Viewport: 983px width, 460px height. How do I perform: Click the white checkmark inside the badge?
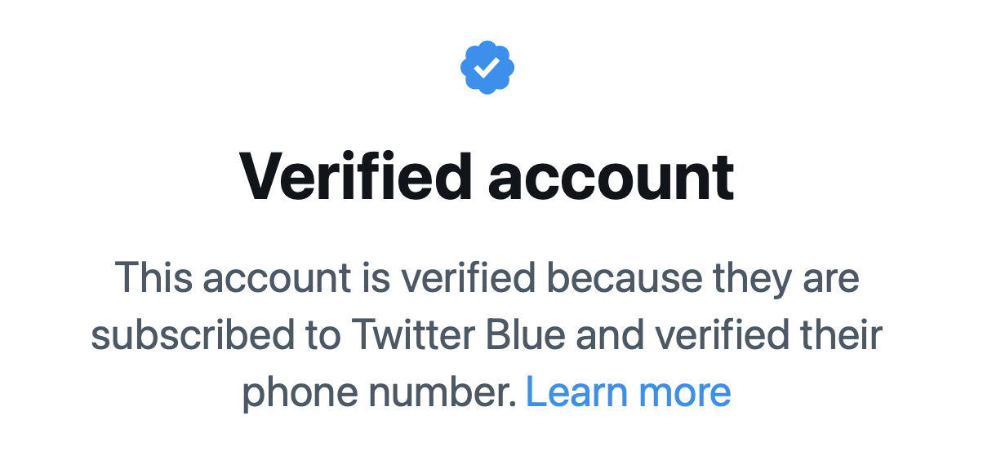(487, 68)
